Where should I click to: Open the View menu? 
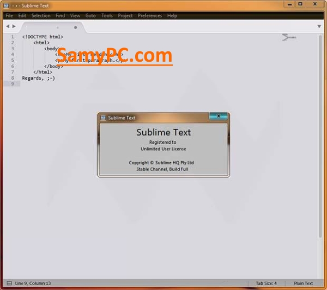(x=75, y=16)
